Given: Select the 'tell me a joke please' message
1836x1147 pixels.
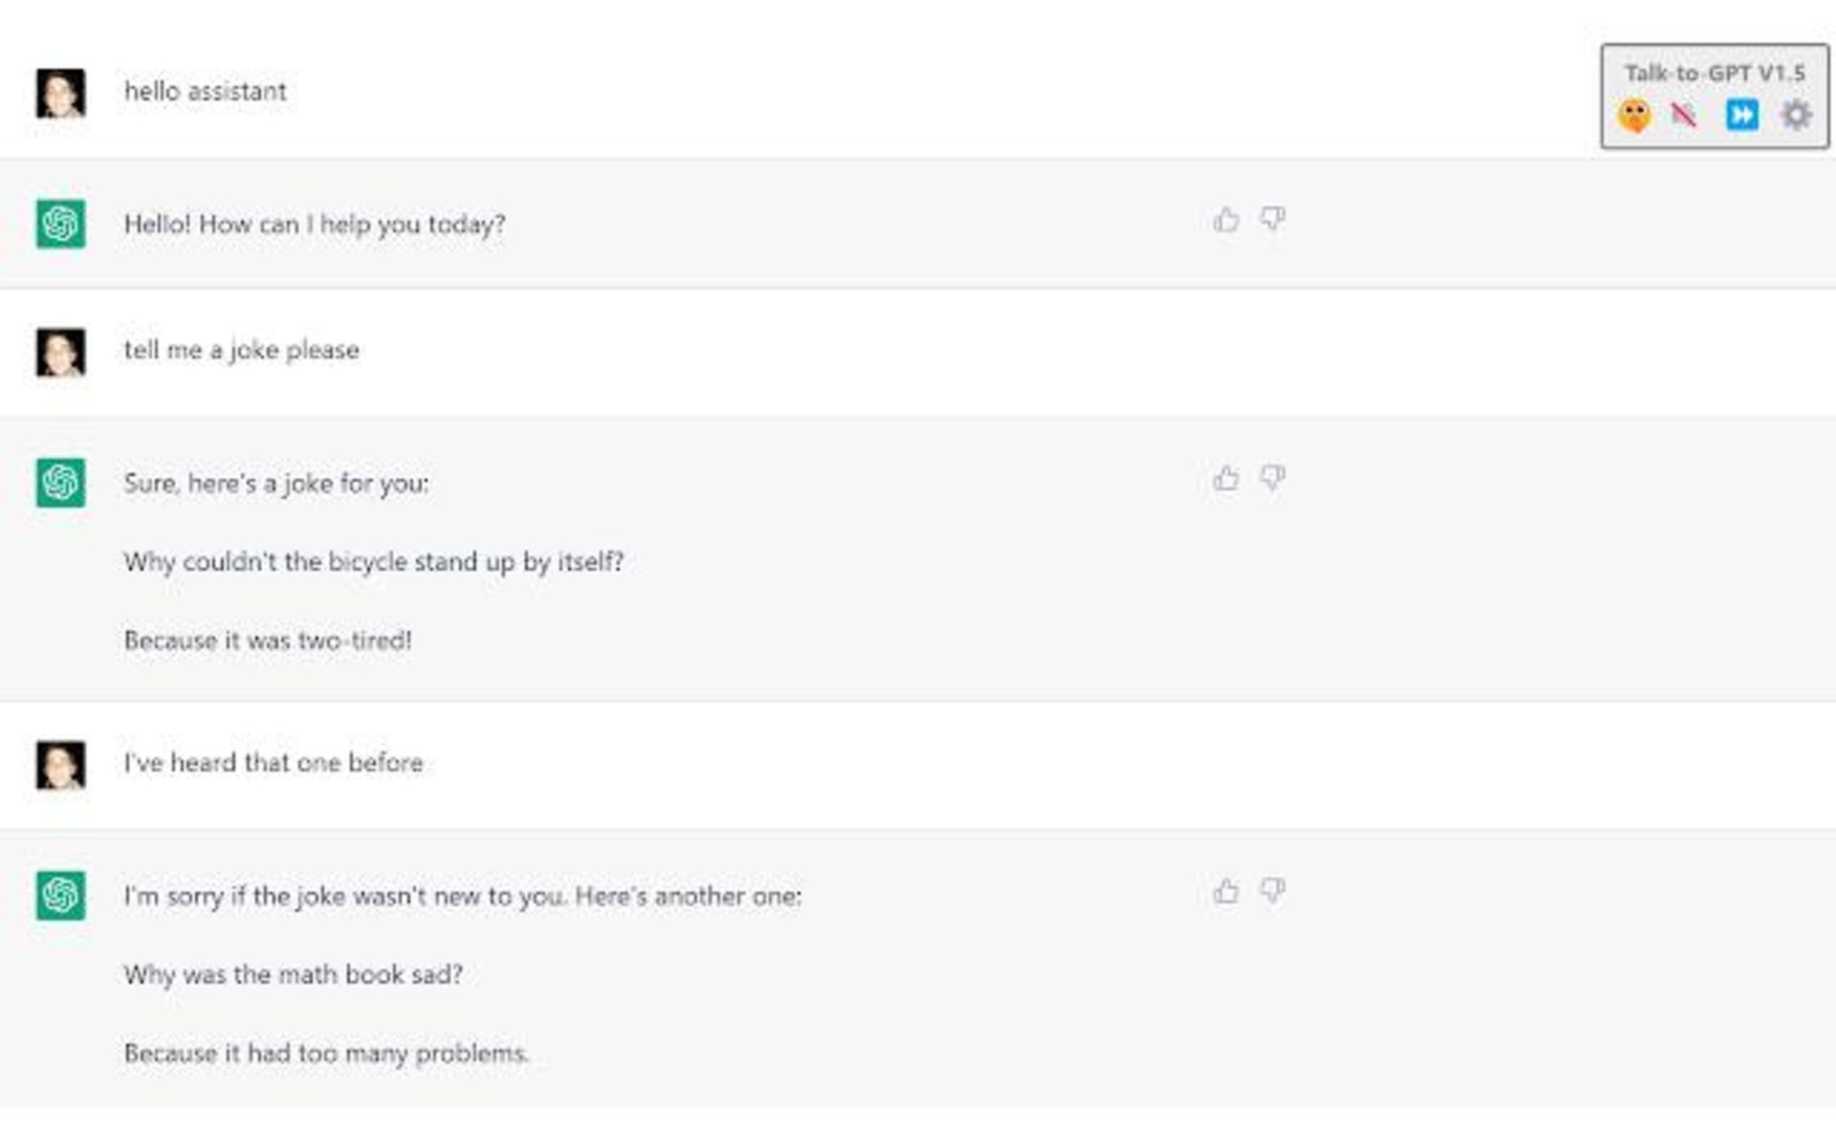Looking at the screenshot, I should pos(240,350).
